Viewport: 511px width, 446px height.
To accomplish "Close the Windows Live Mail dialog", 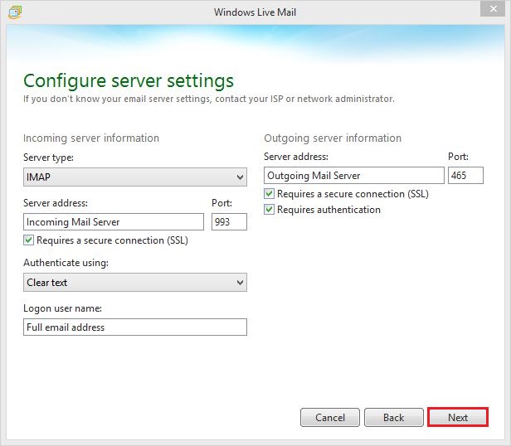I will click(493, 9).
